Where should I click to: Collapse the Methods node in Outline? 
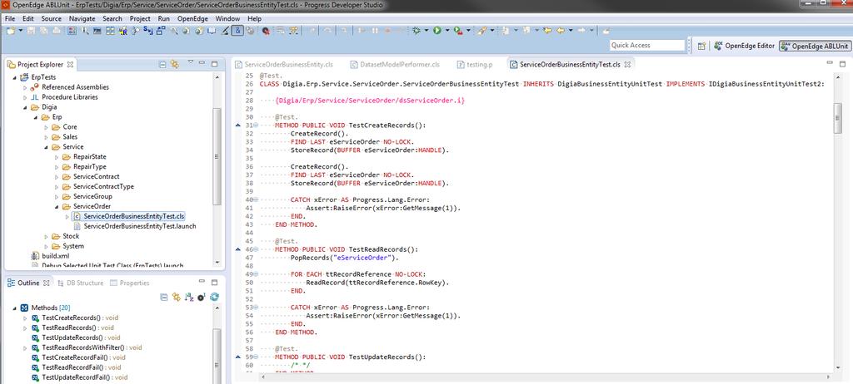[14, 308]
